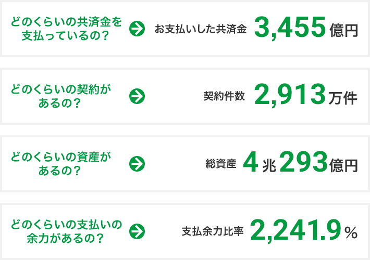Click the お支払いした共済金 label

coord(200,30)
